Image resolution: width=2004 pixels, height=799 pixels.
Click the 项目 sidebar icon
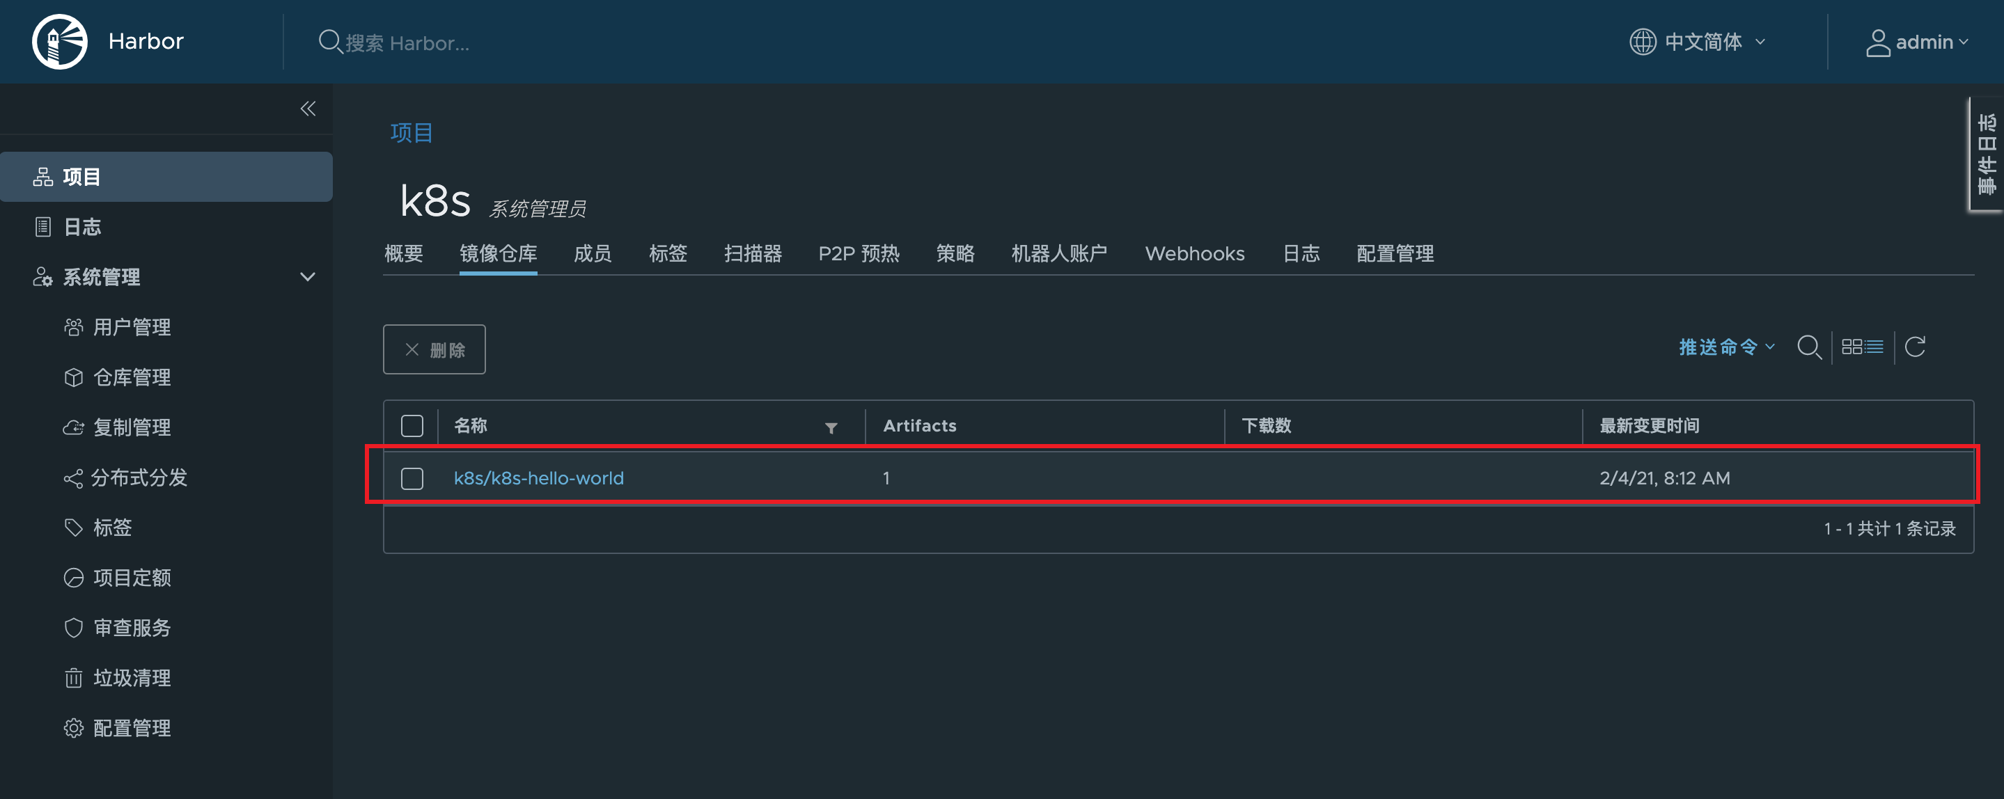pyautogui.click(x=42, y=177)
